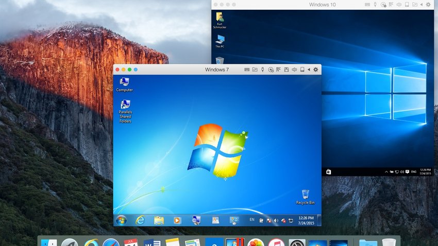Open configuration gear in Windows 10 window
Screen dimensions: 438x246
(x=428, y=5)
